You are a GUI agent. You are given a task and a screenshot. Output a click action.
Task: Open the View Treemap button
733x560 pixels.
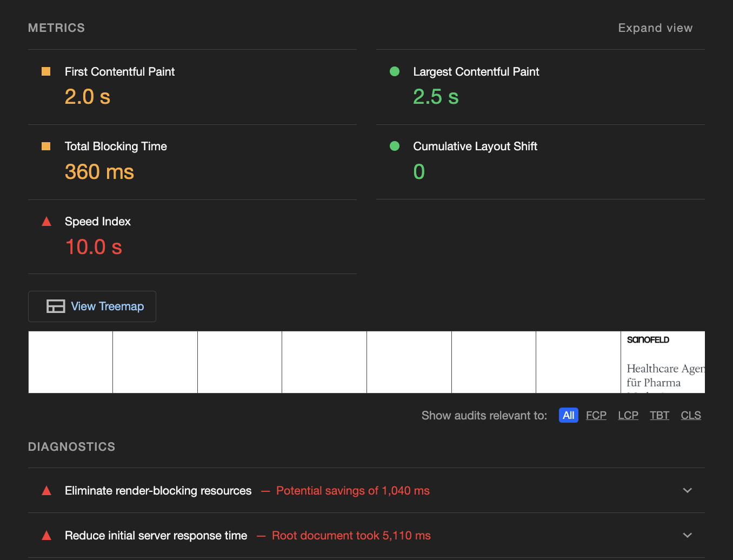click(92, 306)
